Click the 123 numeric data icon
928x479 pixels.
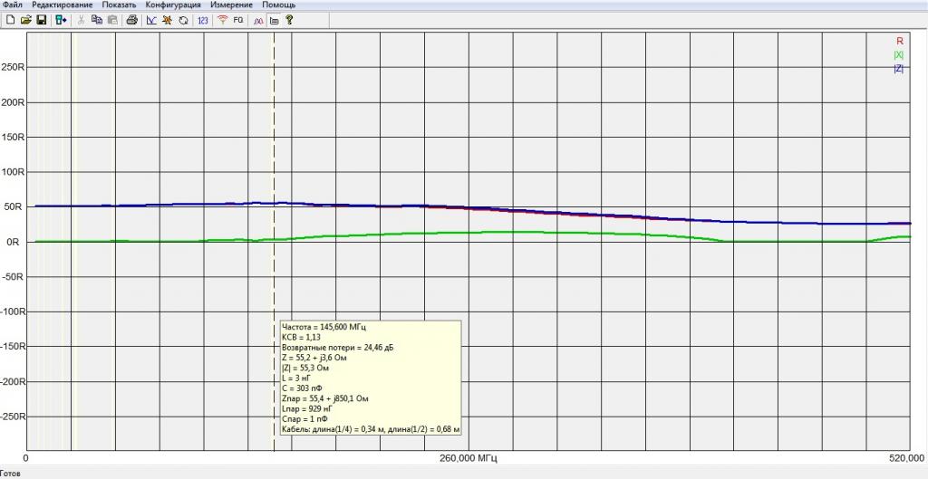tap(203, 20)
